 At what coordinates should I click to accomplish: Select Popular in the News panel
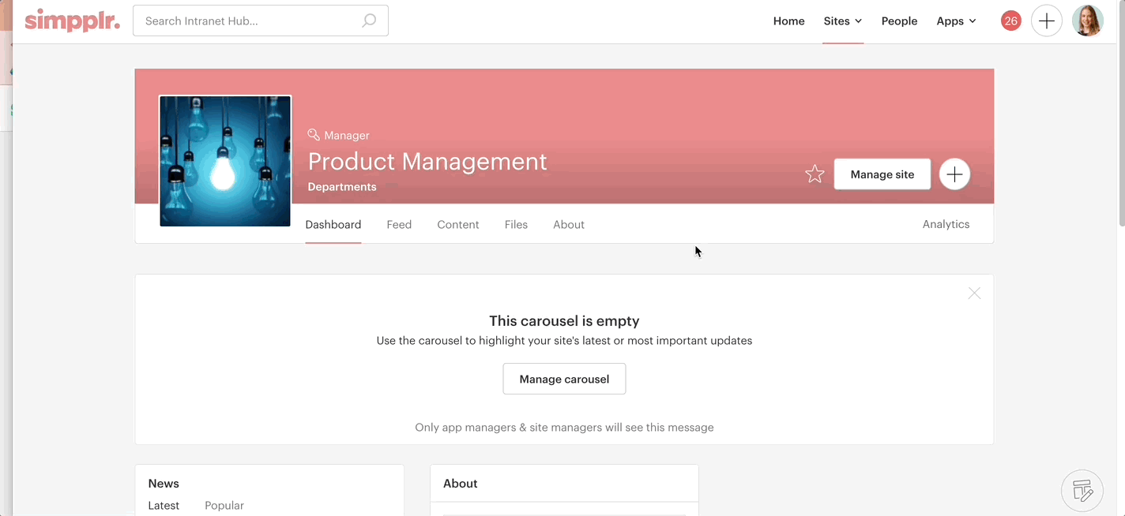tap(224, 506)
